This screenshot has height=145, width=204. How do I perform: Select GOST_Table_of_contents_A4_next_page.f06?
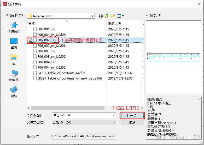pyautogui.click(x=70, y=78)
